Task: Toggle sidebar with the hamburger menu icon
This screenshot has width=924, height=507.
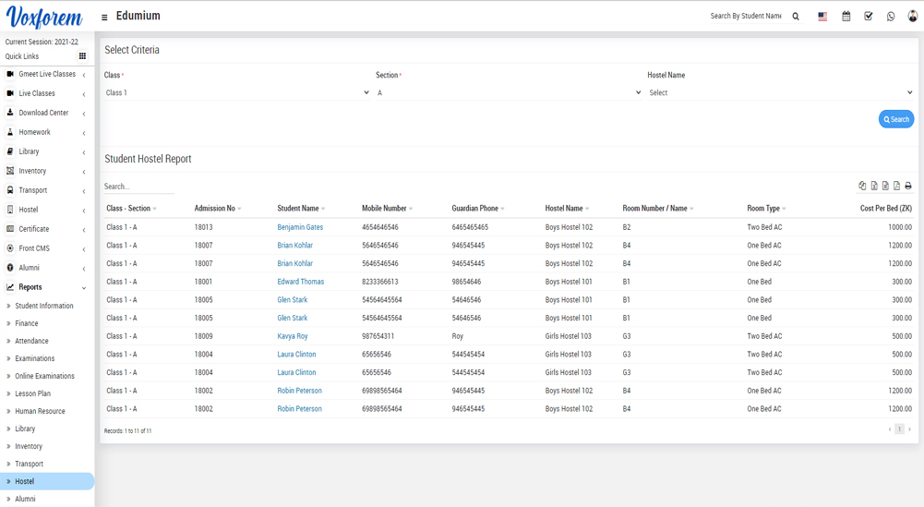Action: tap(104, 17)
